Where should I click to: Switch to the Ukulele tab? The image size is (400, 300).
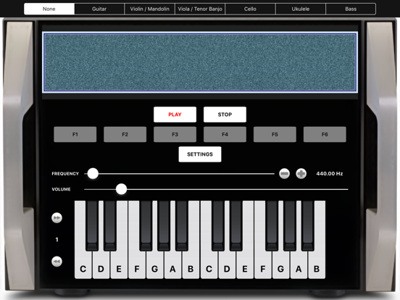[x=301, y=9]
